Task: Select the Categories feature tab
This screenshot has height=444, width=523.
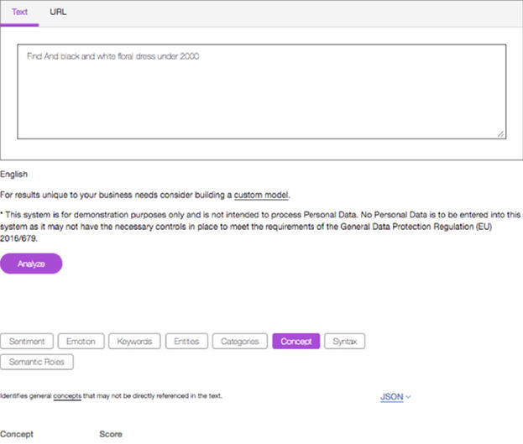Action: click(x=240, y=342)
